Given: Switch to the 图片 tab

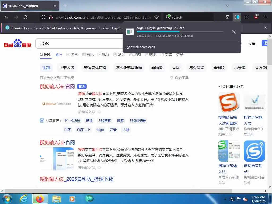Looking at the screenshot, I should point(72,55).
